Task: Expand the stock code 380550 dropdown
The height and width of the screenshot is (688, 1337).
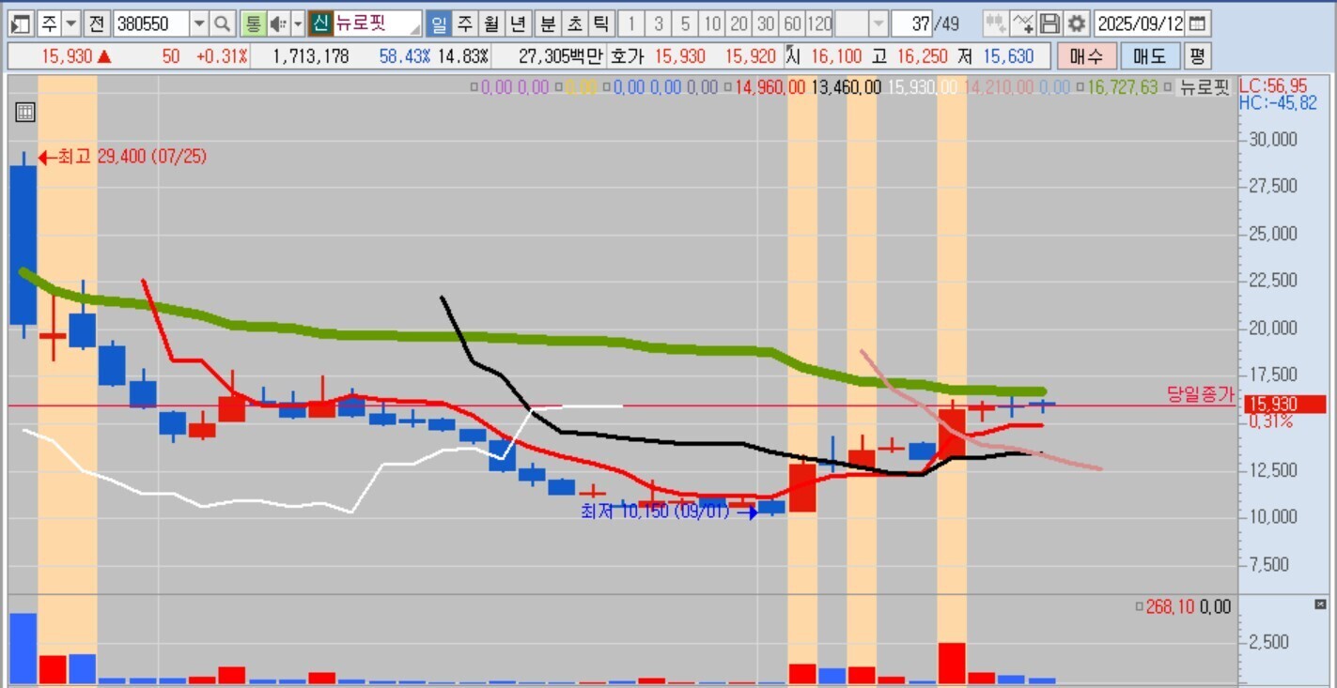Action: 199,23
